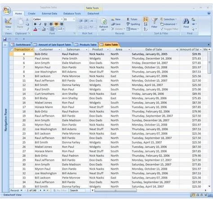Viewport: 213px width, 199px height.
Task: Open the Customer column filter arrow
Action: pos(59,49)
